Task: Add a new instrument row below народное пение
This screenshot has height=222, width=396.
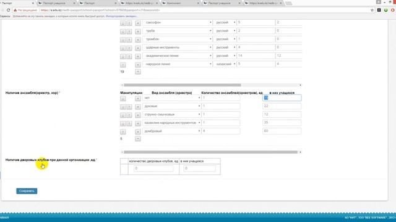Action: [x=137, y=72]
